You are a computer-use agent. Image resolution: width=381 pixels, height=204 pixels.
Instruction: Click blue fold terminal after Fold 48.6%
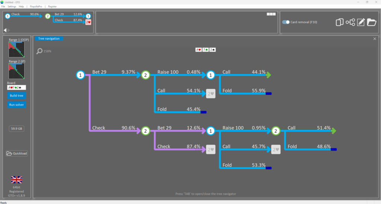pyautogui.click(x=334, y=149)
